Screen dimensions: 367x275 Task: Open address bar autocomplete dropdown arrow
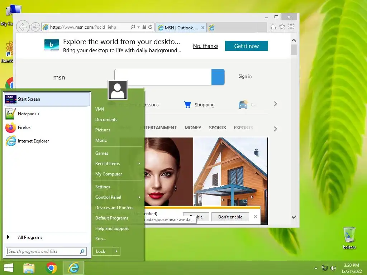(x=138, y=27)
